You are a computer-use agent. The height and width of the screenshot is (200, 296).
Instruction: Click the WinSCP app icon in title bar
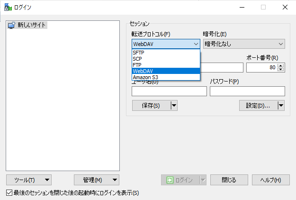(8, 7)
